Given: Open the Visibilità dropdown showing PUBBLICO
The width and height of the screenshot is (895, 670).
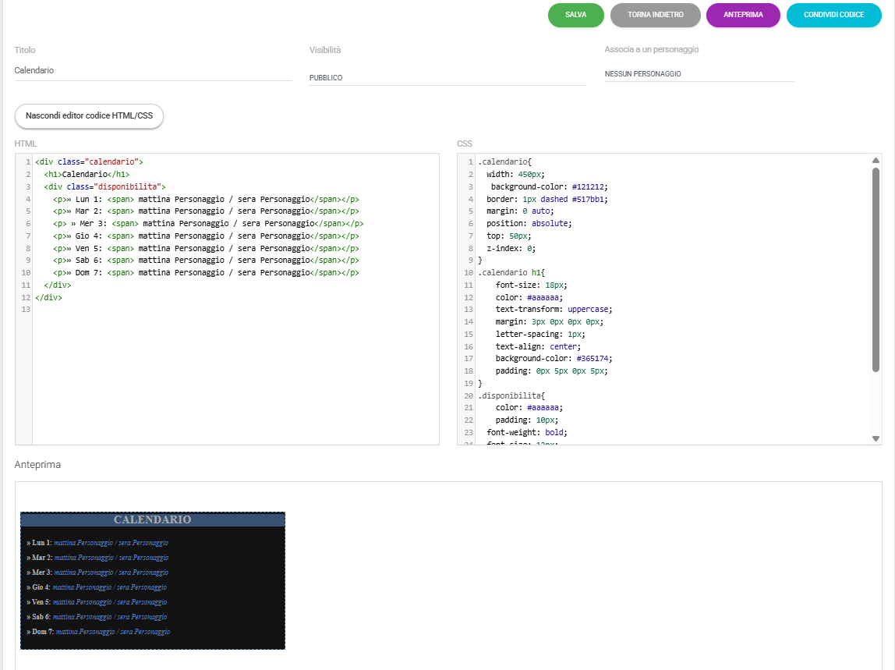Looking at the screenshot, I should (448, 78).
